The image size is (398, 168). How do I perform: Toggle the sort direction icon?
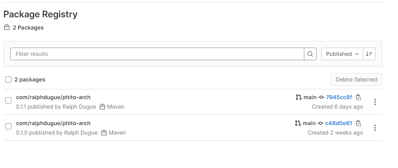pos(369,54)
